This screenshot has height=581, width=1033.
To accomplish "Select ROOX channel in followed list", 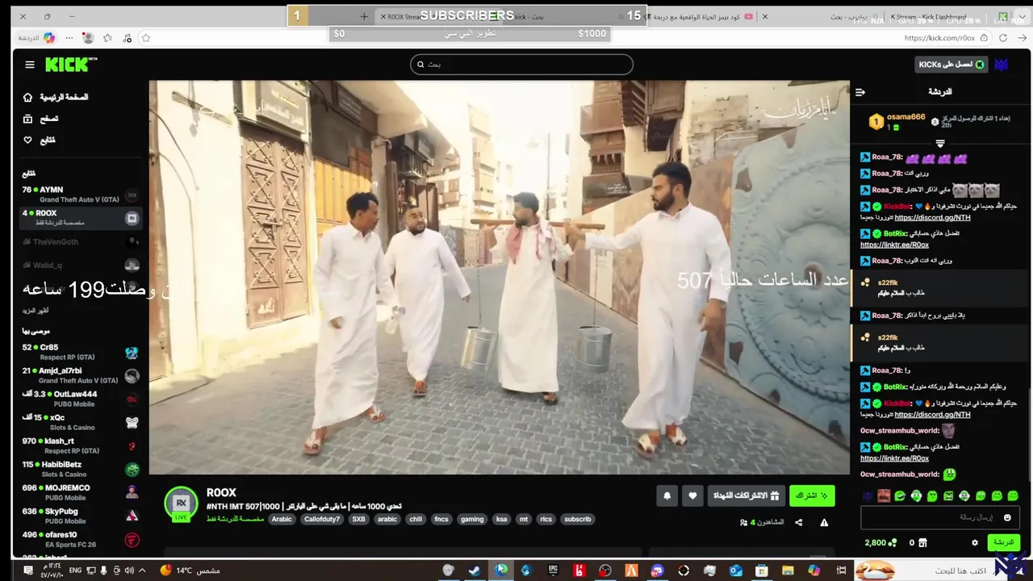I will (81, 218).
